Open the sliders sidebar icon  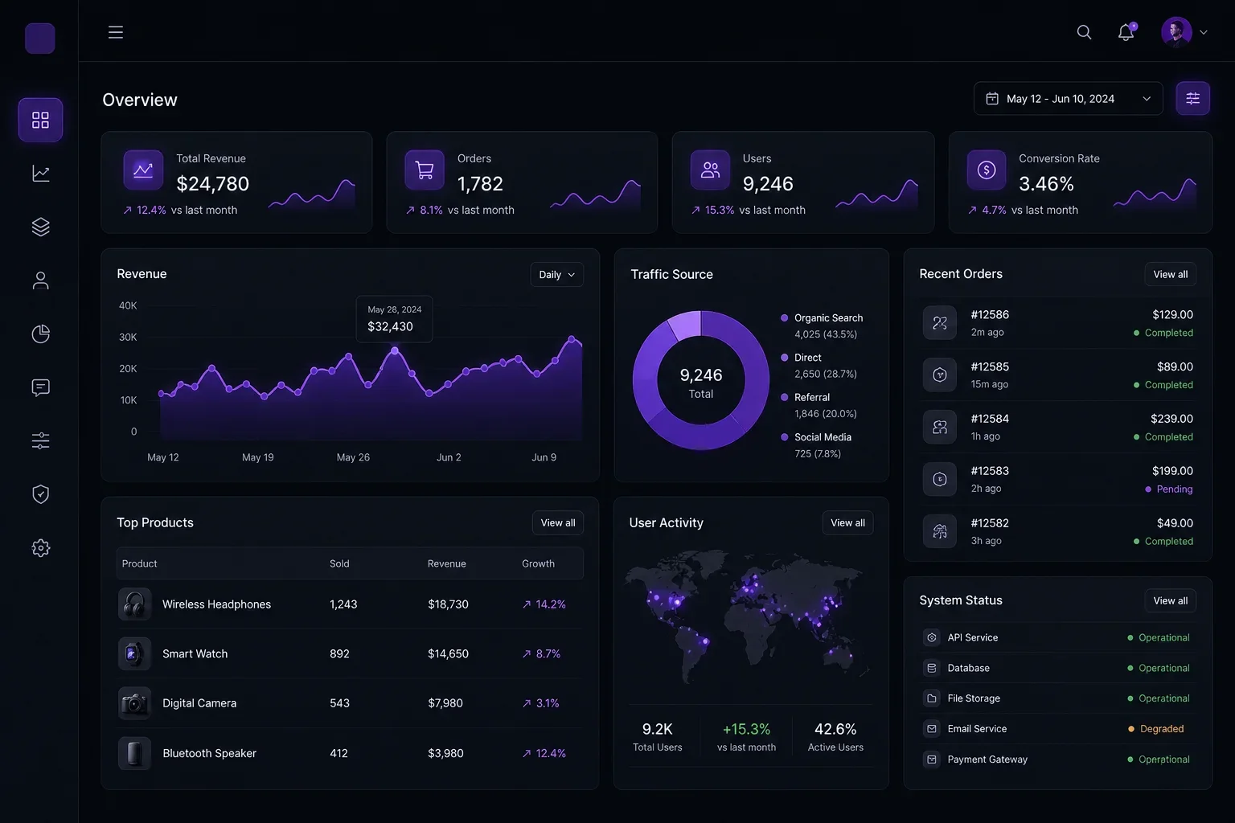(40, 441)
